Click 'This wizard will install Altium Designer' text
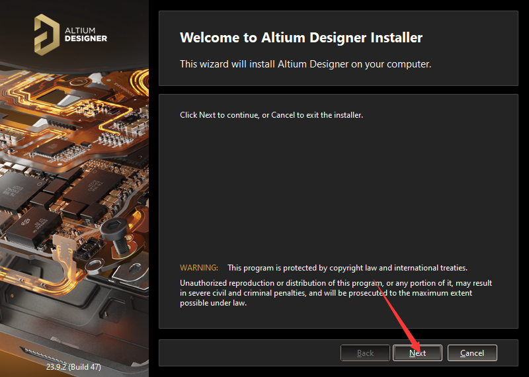 [305, 63]
